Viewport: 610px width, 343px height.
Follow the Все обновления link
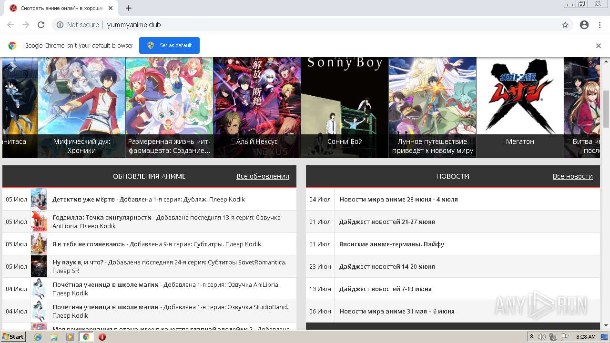[x=263, y=176]
